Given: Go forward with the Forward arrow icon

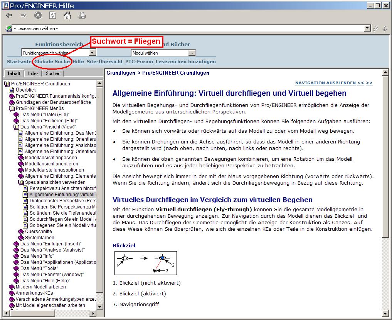Looking at the screenshot, I should (x=24, y=15).
